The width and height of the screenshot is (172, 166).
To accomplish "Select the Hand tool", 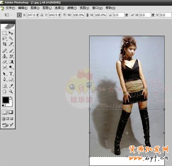I will pyautogui.click(x=5, y=91).
